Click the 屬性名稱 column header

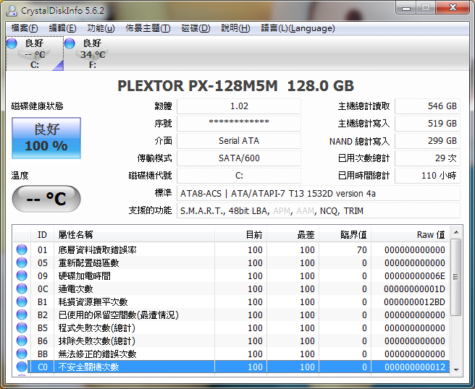point(135,234)
